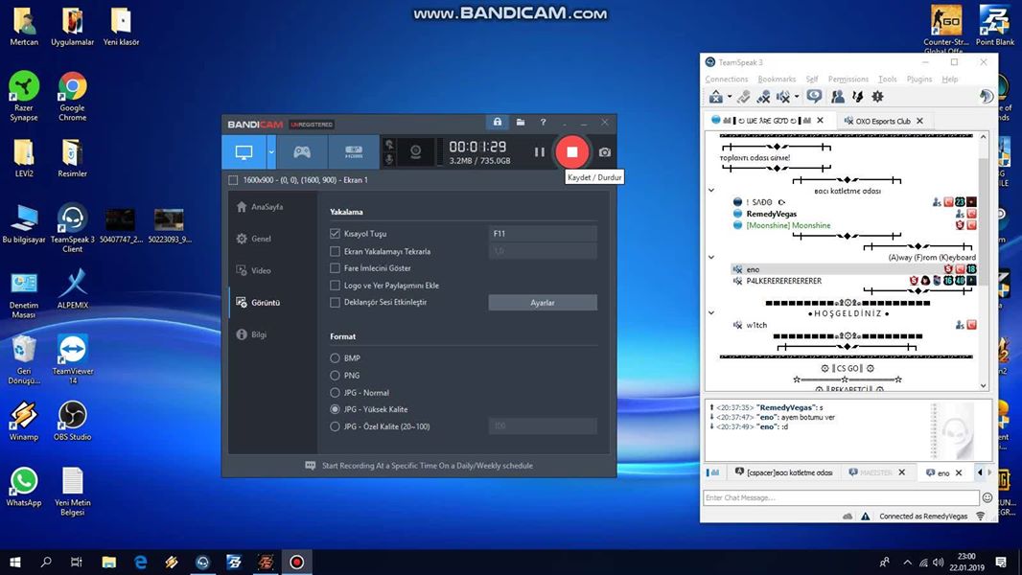This screenshot has width=1022, height=575.
Task: Enable Fare İmlecini Göster checkbox
Action: [335, 267]
